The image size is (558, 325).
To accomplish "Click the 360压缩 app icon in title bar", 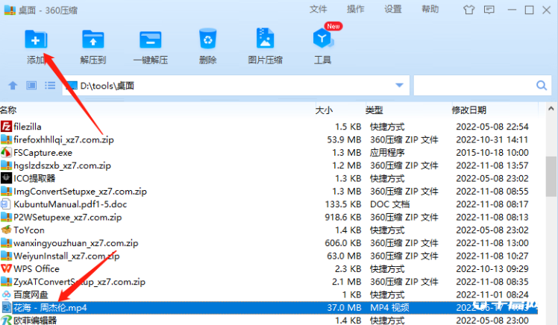I will tap(10, 10).
